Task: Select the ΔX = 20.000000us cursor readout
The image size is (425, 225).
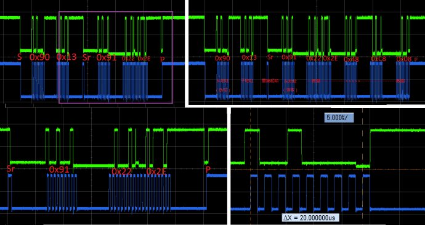Action: coord(310,218)
